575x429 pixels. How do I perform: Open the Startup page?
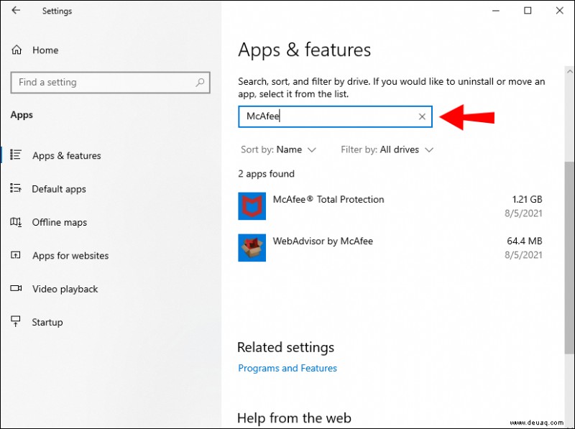(x=47, y=322)
